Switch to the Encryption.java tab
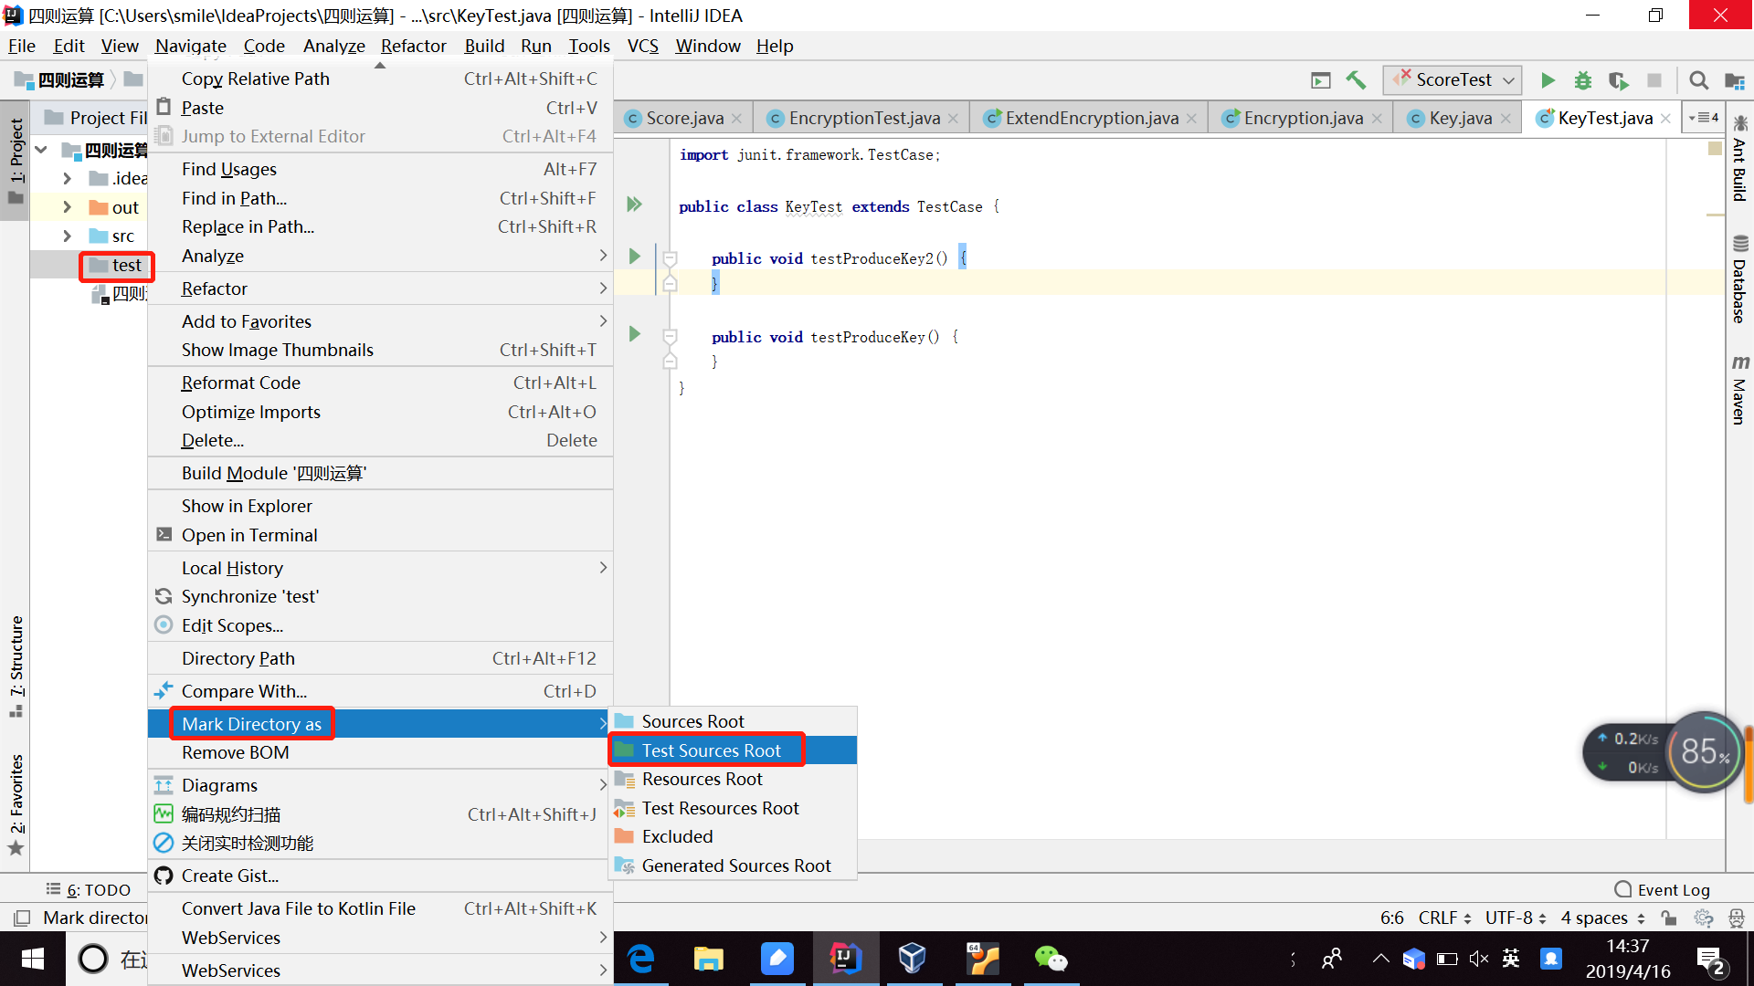The width and height of the screenshot is (1754, 986). point(1303,118)
